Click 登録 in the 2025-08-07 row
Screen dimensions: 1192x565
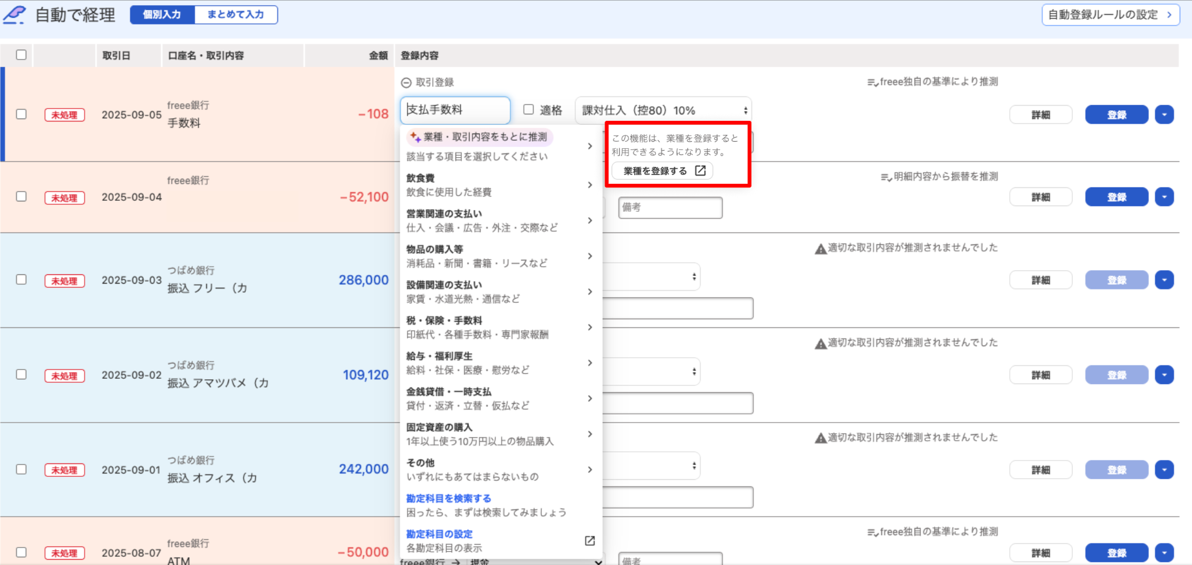click(1117, 553)
